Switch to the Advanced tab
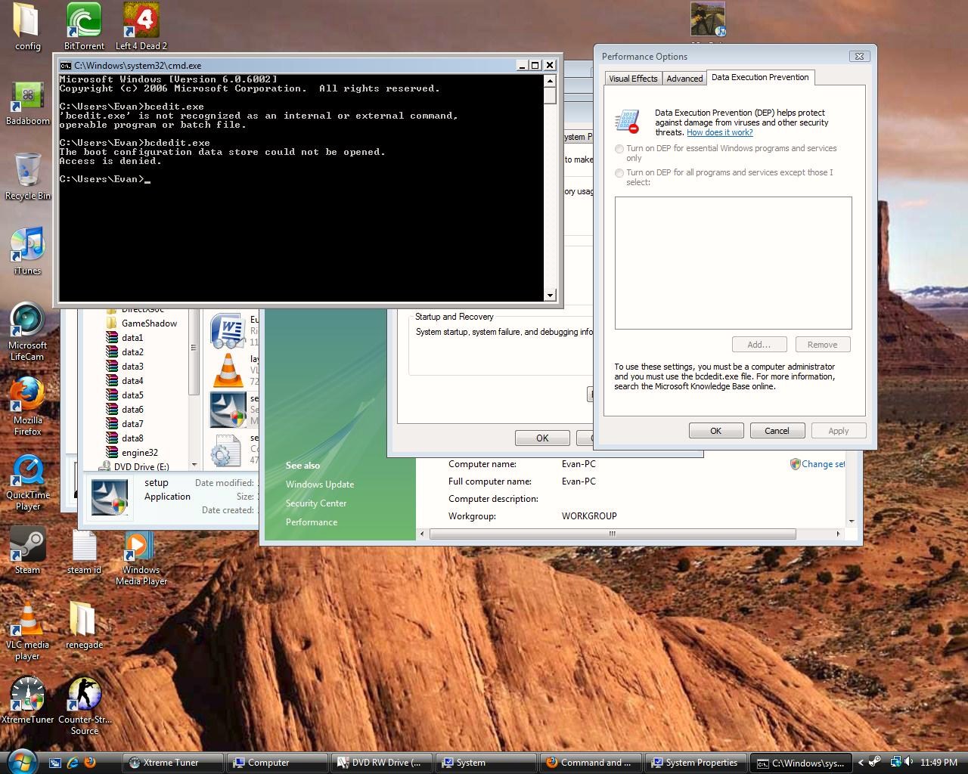968x774 pixels. click(684, 79)
